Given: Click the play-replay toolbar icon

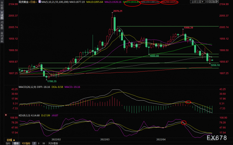Looking at the screenshot, I should coord(214,2).
